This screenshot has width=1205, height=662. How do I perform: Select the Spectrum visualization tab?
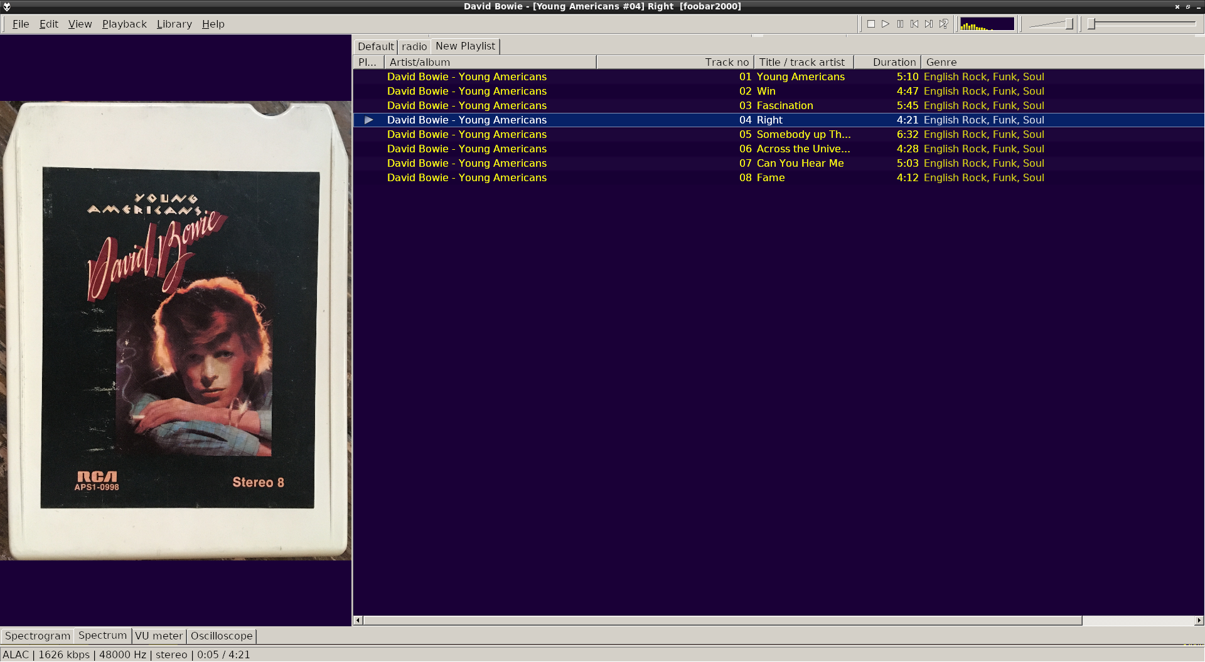102,635
